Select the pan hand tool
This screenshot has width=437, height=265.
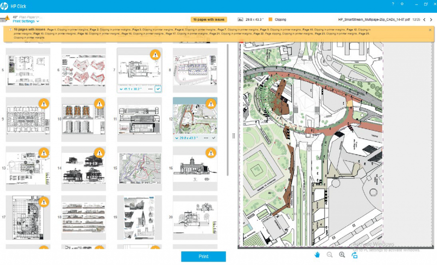click(x=317, y=255)
